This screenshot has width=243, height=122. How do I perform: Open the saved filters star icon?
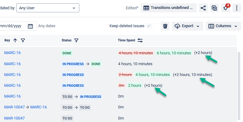tap(214, 8)
